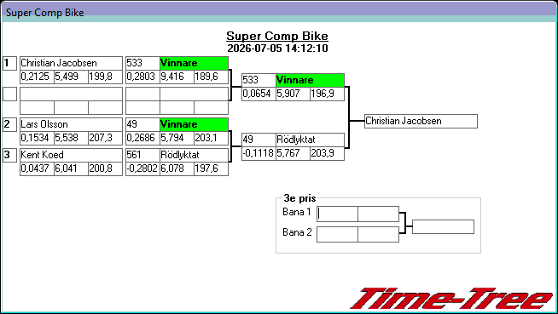This screenshot has width=558, height=314.
Task: Click the Super Comp Bike heading title
Action: point(277,36)
